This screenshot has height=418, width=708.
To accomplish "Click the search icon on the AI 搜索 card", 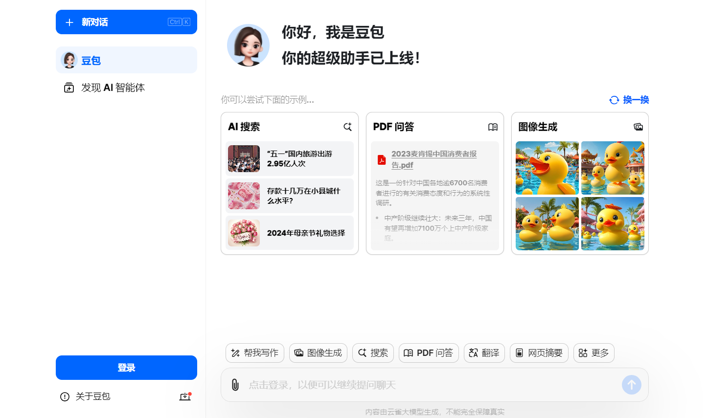I will (x=347, y=127).
